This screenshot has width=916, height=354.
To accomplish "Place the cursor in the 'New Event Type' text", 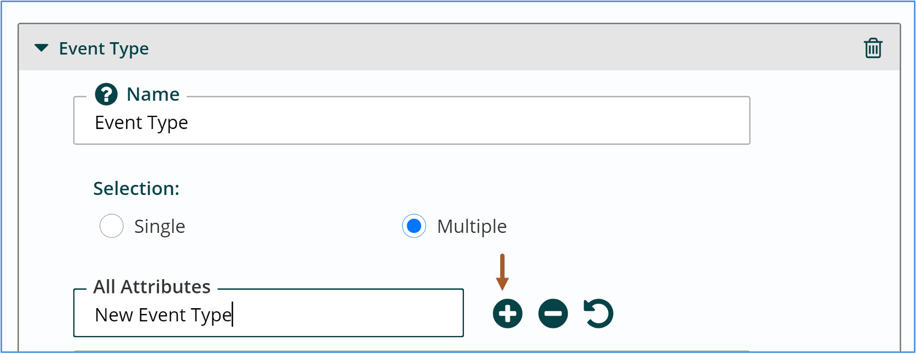I will [164, 315].
